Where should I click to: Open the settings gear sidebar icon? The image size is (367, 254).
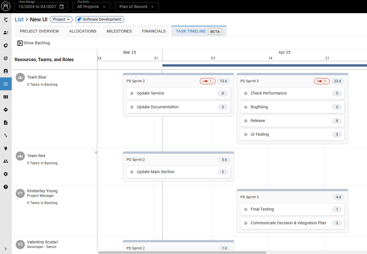[x=6, y=174]
